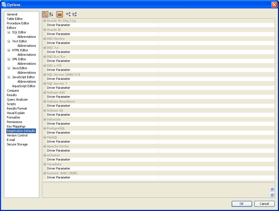Select the Editors category
279x211 pixels.
pyautogui.click(x=11, y=28)
